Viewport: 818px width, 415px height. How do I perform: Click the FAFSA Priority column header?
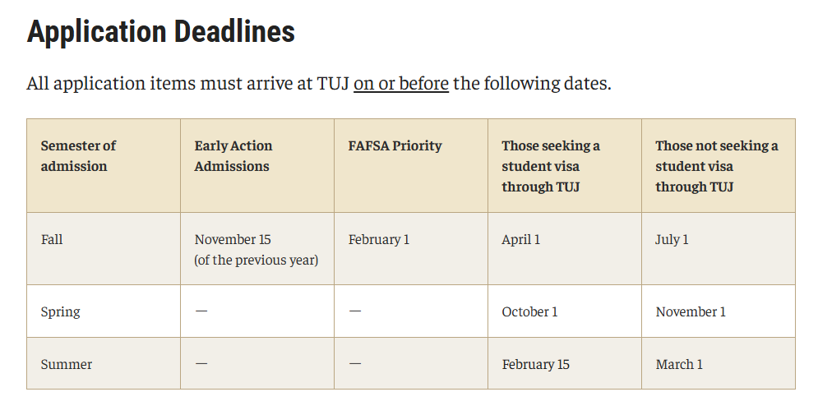(395, 146)
